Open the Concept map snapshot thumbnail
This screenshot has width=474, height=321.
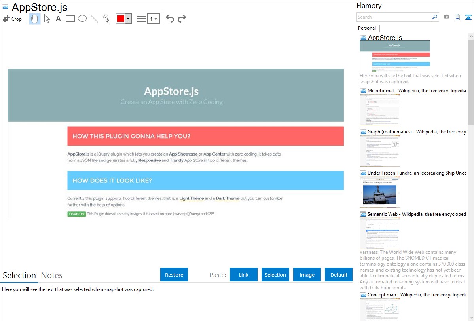[x=380, y=310]
